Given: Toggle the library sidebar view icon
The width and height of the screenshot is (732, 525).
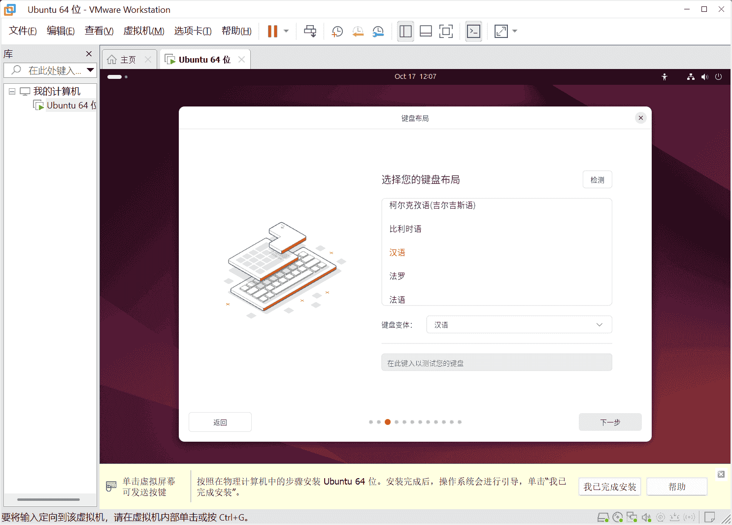Looking at the screenshot, I should (x=405, y=31).
